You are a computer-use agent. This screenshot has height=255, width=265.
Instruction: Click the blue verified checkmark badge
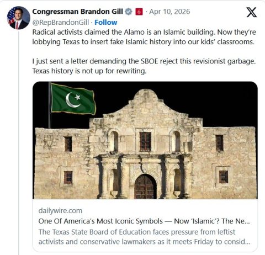tap(129, 12)
